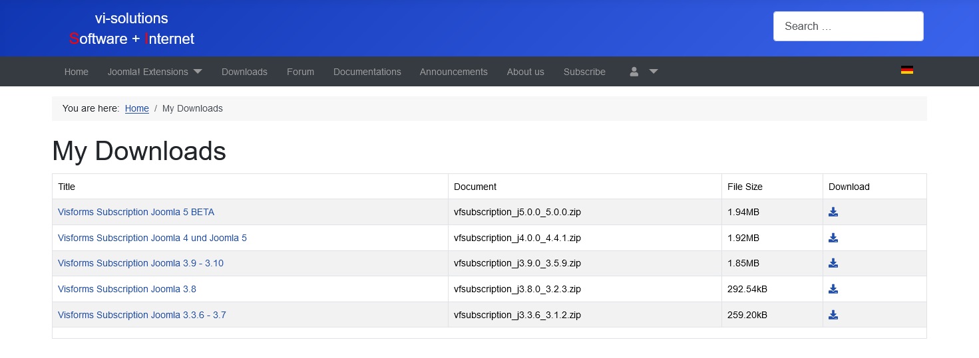979x358 pixels.
Task: Click the vfsubscription_j5.0.0_5.0.0.zip document cell
Action: 584,212
